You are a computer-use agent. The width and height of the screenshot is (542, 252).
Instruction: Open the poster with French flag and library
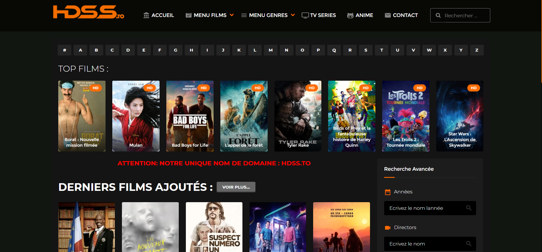[x=87, y=227]
